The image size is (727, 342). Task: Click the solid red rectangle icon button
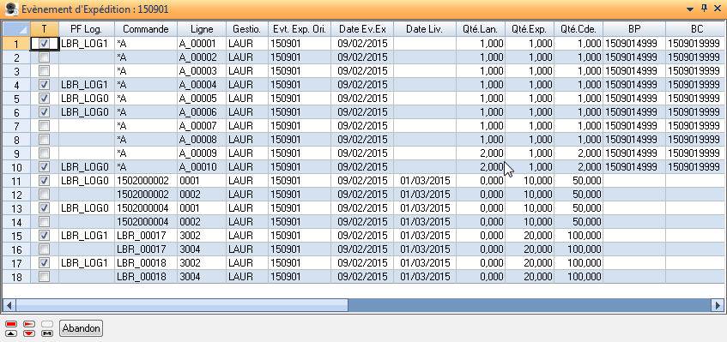coord(12,323)
